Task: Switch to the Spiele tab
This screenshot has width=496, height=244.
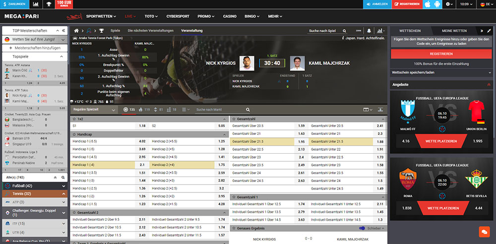Action: click(x=115, y=31)
